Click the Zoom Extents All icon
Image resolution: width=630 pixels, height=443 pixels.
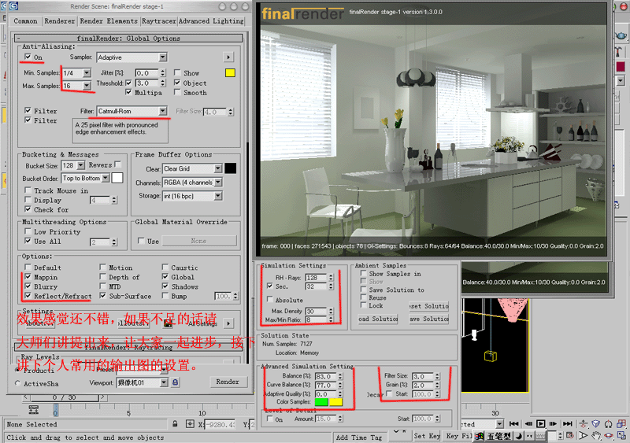[x=621, y=423]
